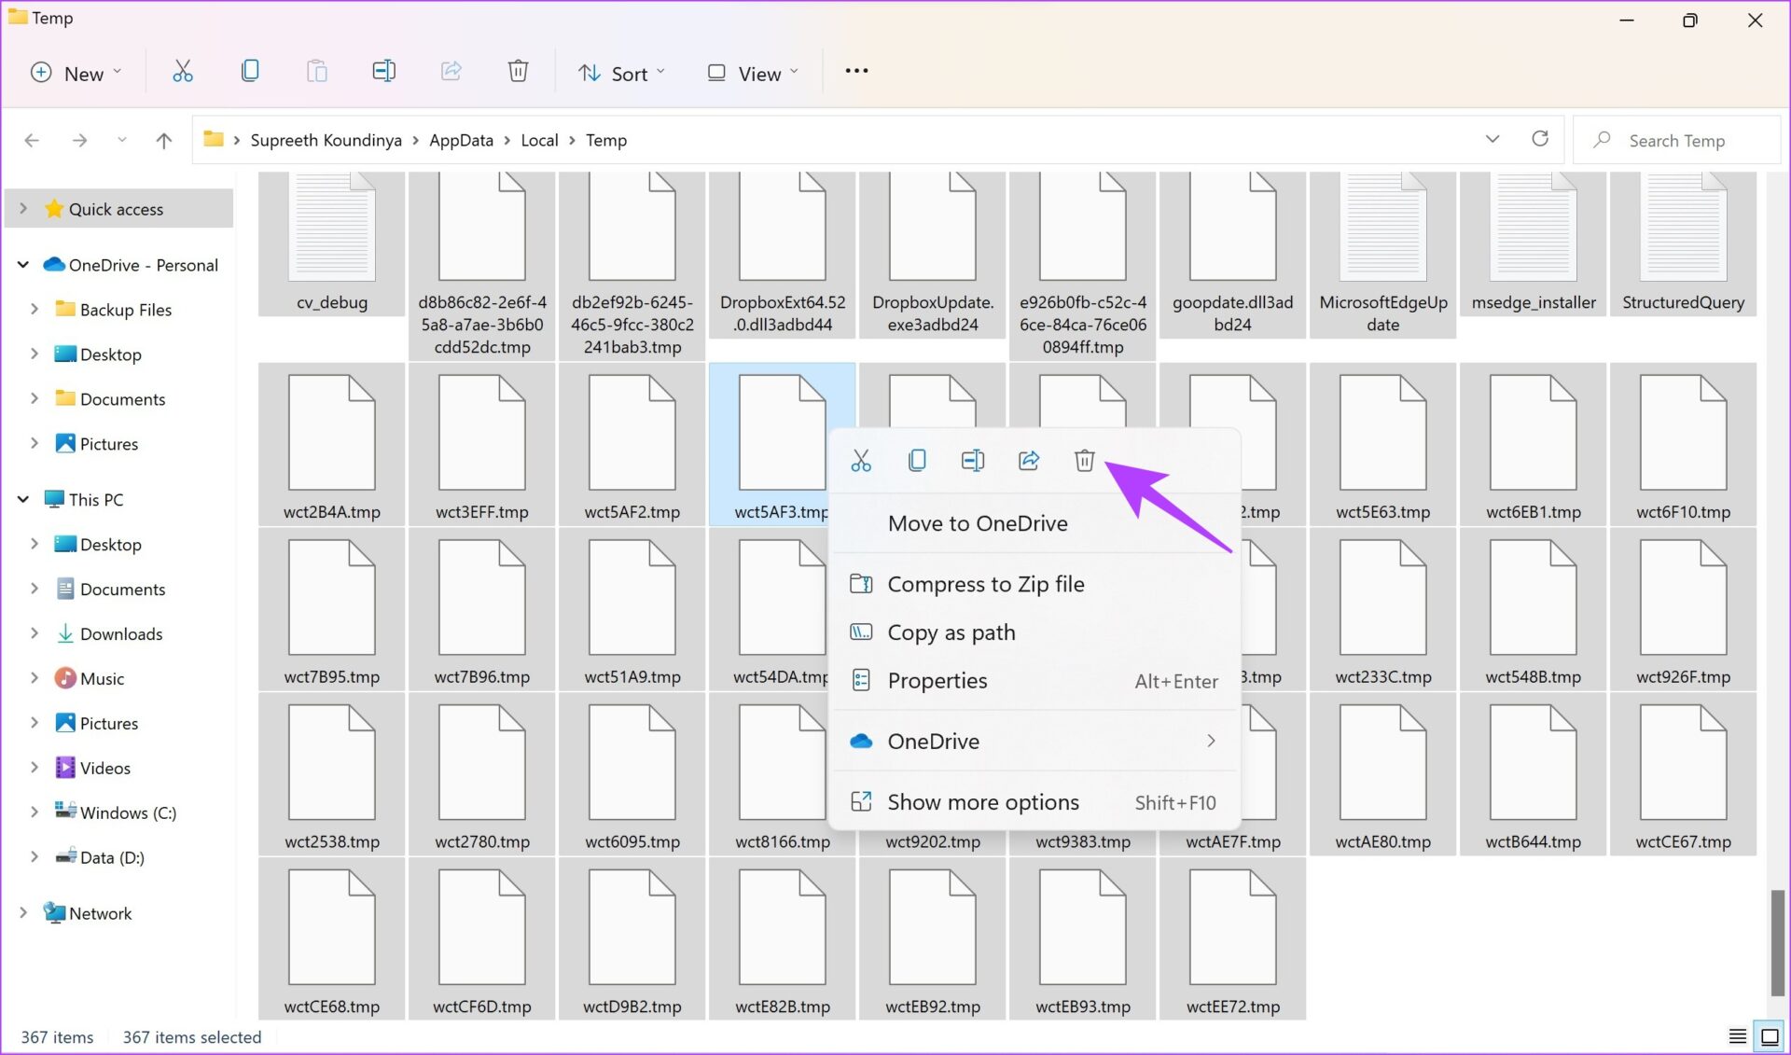This screenshot has width=1791, height=1055.
Task: Click the Delete trash icon in the toolbar
Action: click(519, 71)
